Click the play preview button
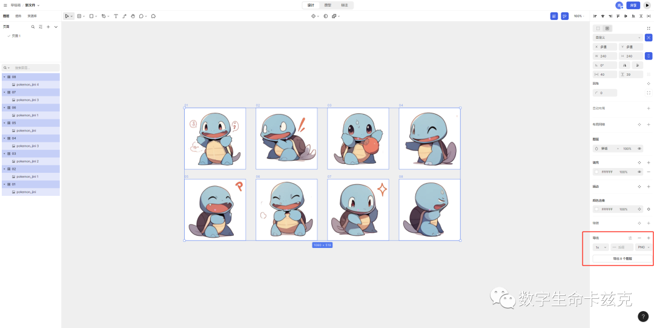This screenshot has width=654, height=328. pyautogui.click(x=647, y=5)
